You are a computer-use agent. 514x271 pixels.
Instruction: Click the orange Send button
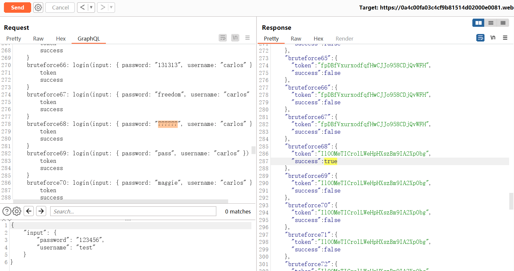pos(17,8)
